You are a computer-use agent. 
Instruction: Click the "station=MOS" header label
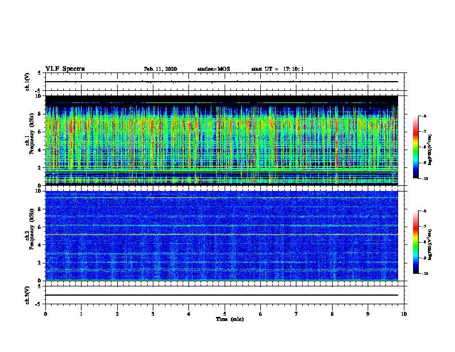click(214, 69)
